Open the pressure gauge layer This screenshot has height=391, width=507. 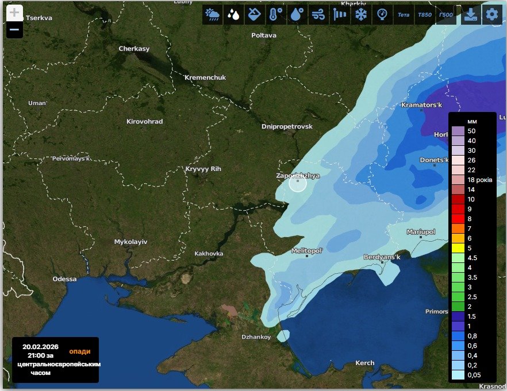[381, 15]
